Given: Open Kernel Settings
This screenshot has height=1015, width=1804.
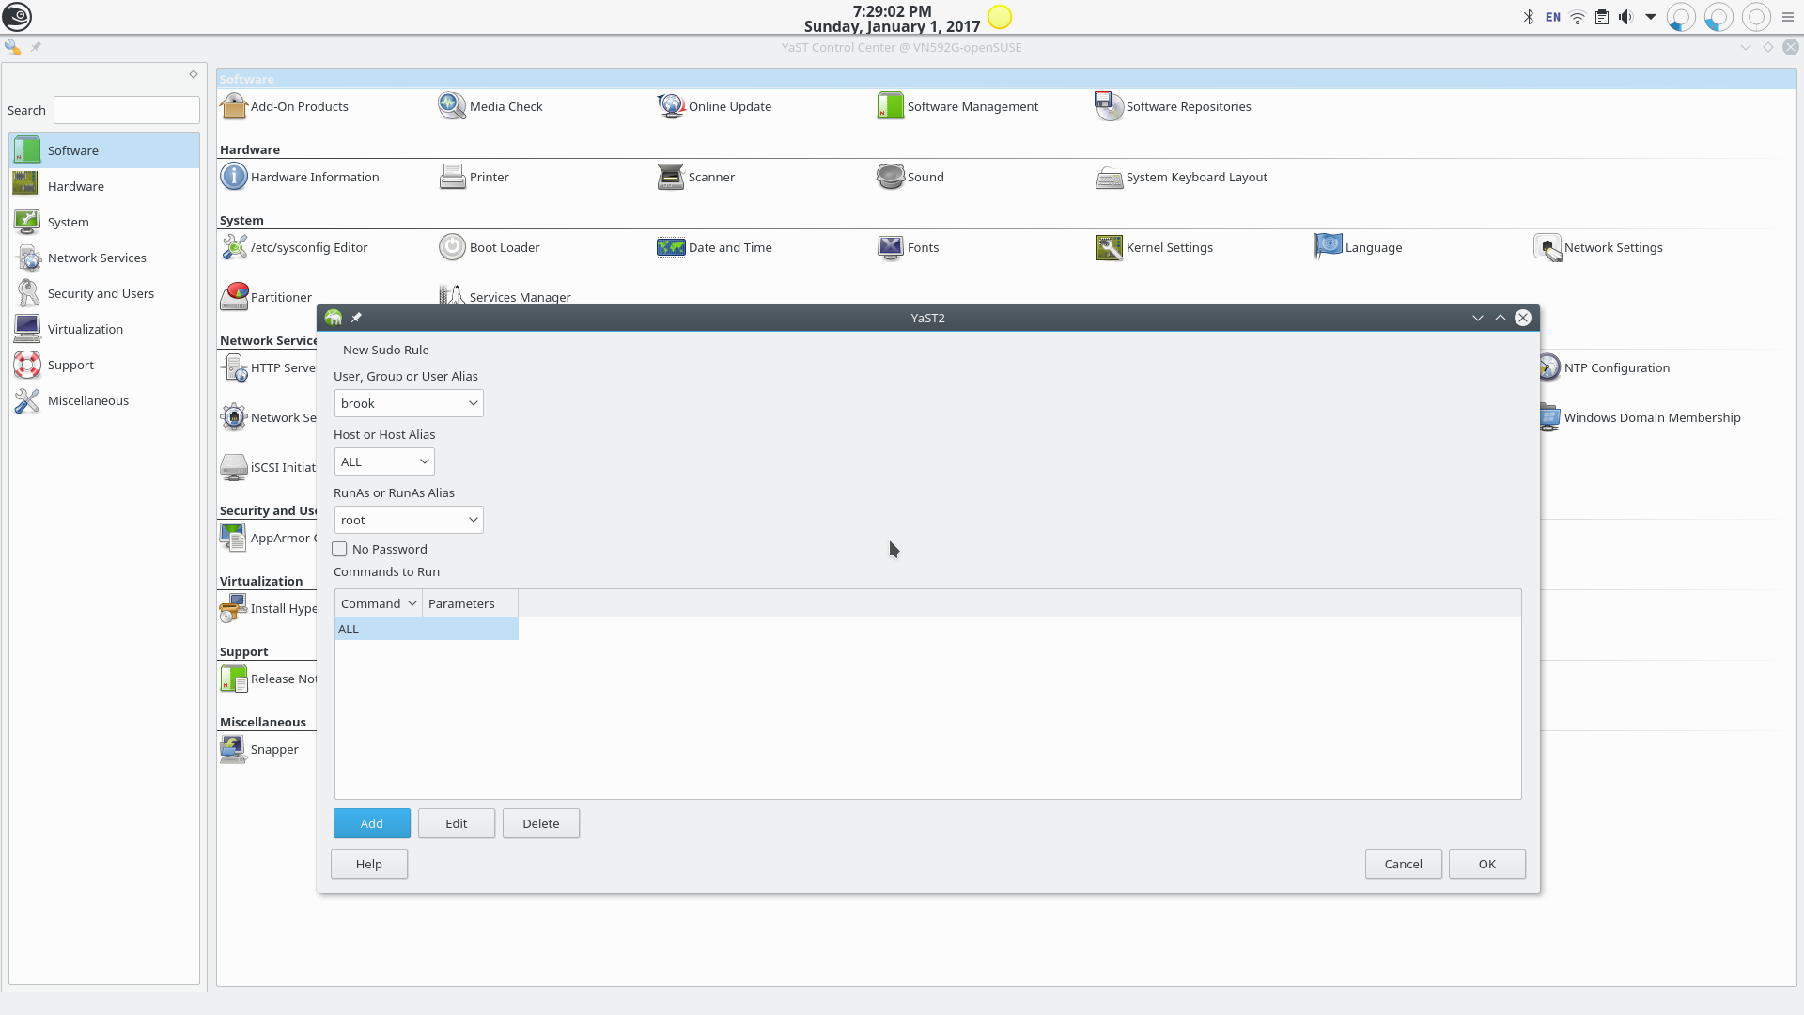Looking at the screenshot, I should pyautogui.click(x=1154, y=247).
